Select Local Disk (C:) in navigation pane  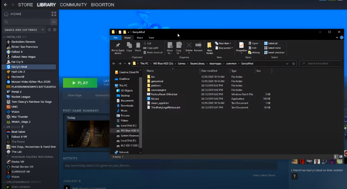coord(128,126)
